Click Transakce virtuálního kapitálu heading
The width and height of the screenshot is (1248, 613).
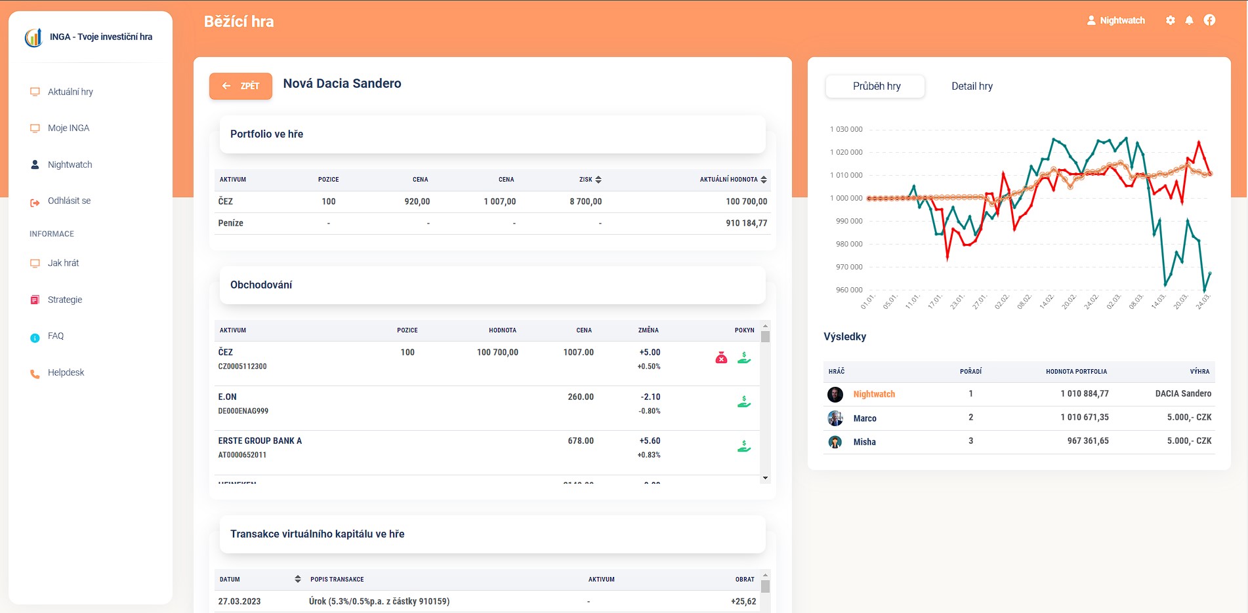click(x=317, y=534)
